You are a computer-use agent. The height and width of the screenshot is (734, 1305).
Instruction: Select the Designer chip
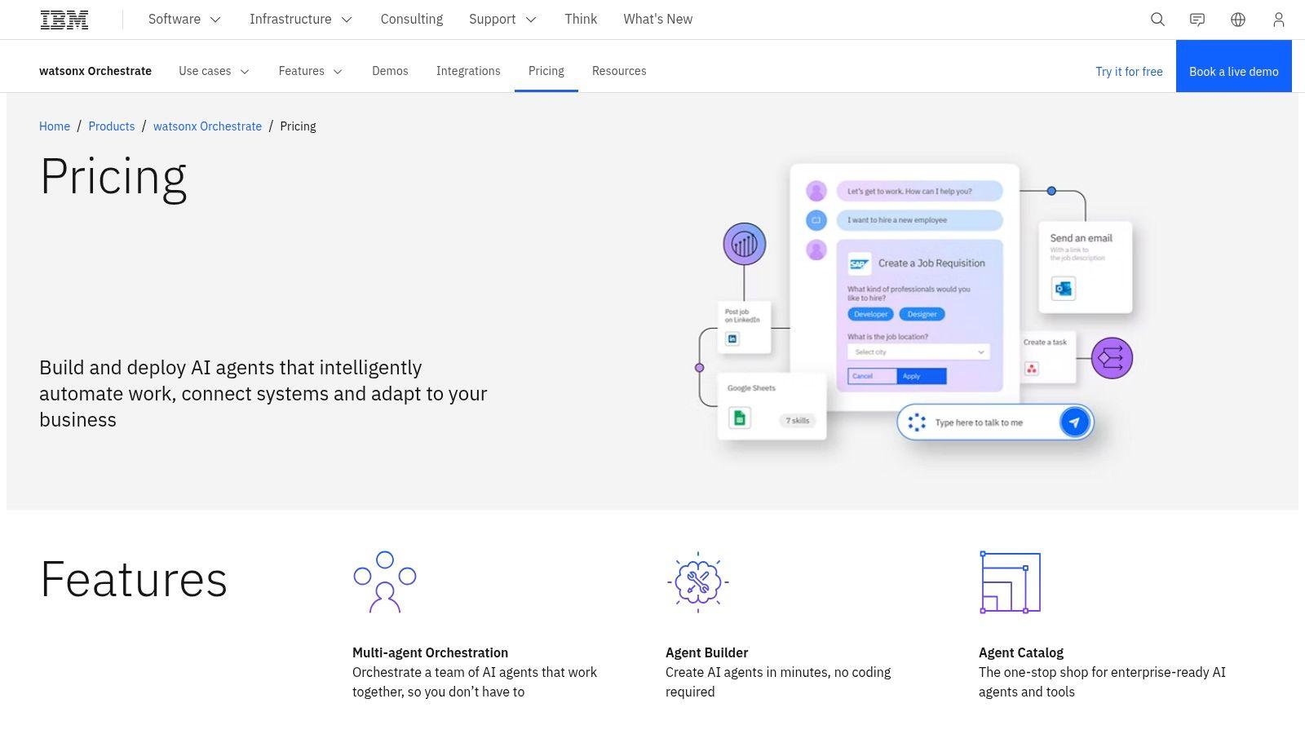point(922,314)
